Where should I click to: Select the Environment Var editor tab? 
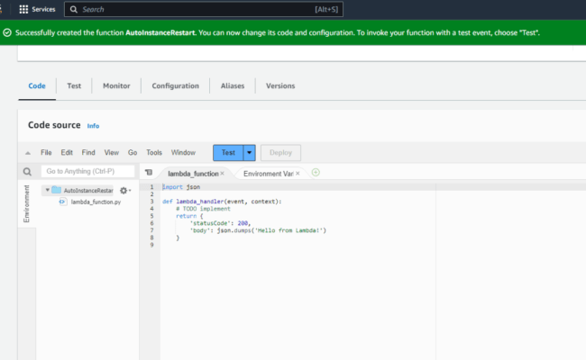tap(268, 174)
